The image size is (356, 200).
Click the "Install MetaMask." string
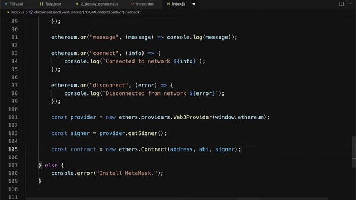127,173
